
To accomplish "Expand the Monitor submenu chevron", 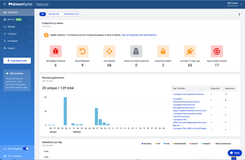I will (31, 20).
